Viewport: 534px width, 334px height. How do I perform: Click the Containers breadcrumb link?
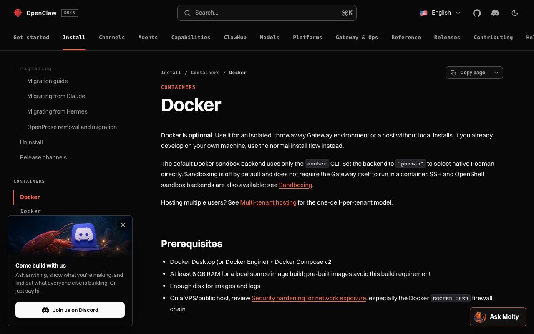coord(205,73)
